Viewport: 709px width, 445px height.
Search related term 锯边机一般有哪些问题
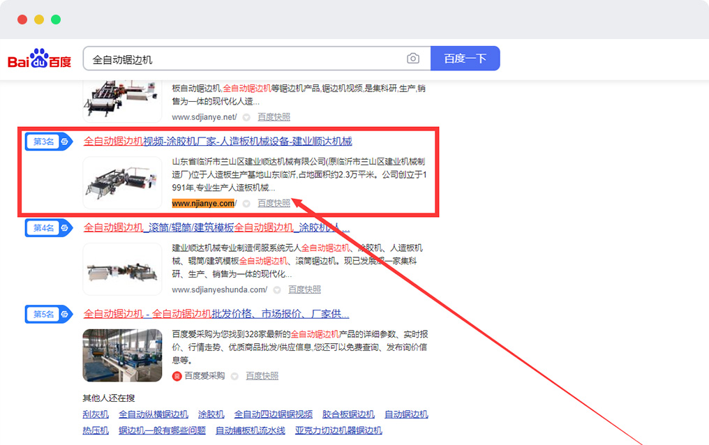(x=163, y=430)
